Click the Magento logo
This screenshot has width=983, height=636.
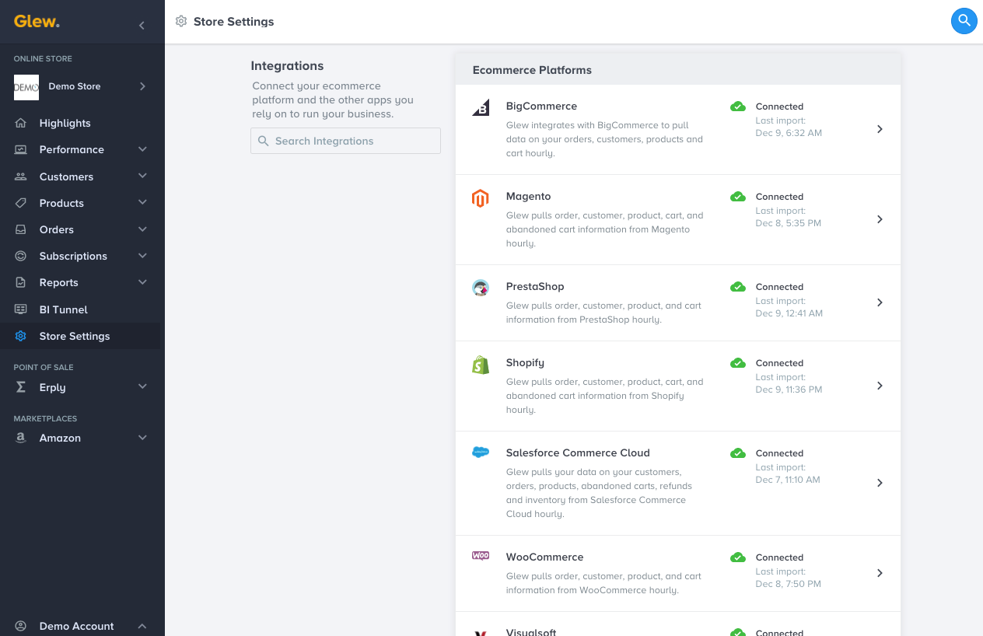coord(481,198)
